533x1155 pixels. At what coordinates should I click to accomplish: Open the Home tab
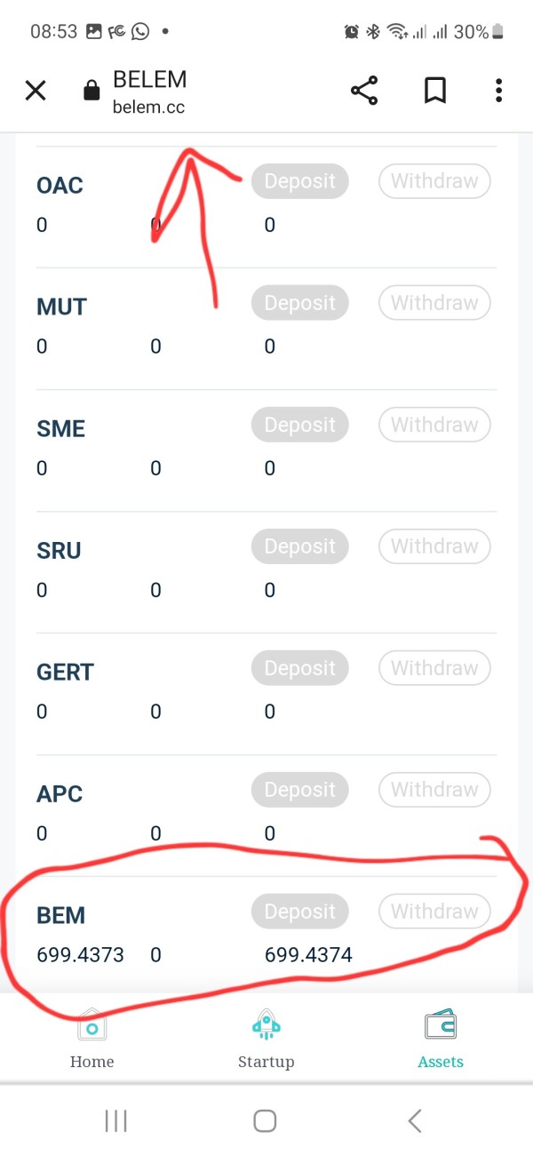click(x=92, y=1038)
